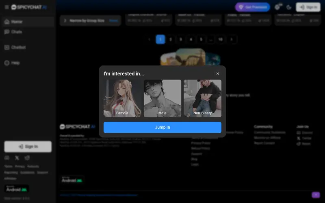
Task: Click the purple button at bottom-right corner
Action: 316,195
